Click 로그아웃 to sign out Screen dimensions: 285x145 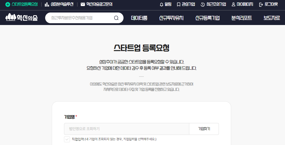271,4
